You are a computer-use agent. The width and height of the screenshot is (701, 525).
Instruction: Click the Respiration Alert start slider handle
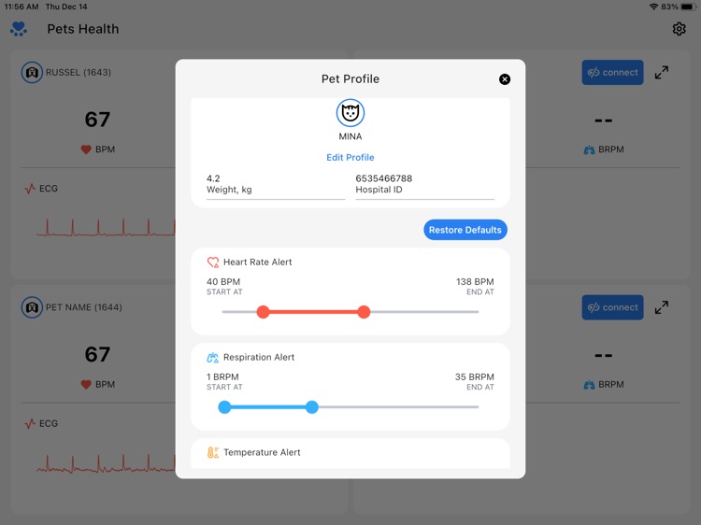pyautogui.click(x=224, y=407)
